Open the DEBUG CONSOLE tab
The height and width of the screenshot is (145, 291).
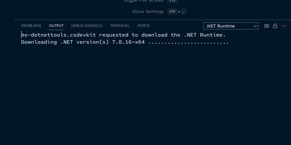tap(87, 26)
